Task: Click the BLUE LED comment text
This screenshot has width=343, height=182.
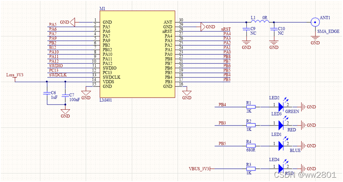Action: (295, 150)
